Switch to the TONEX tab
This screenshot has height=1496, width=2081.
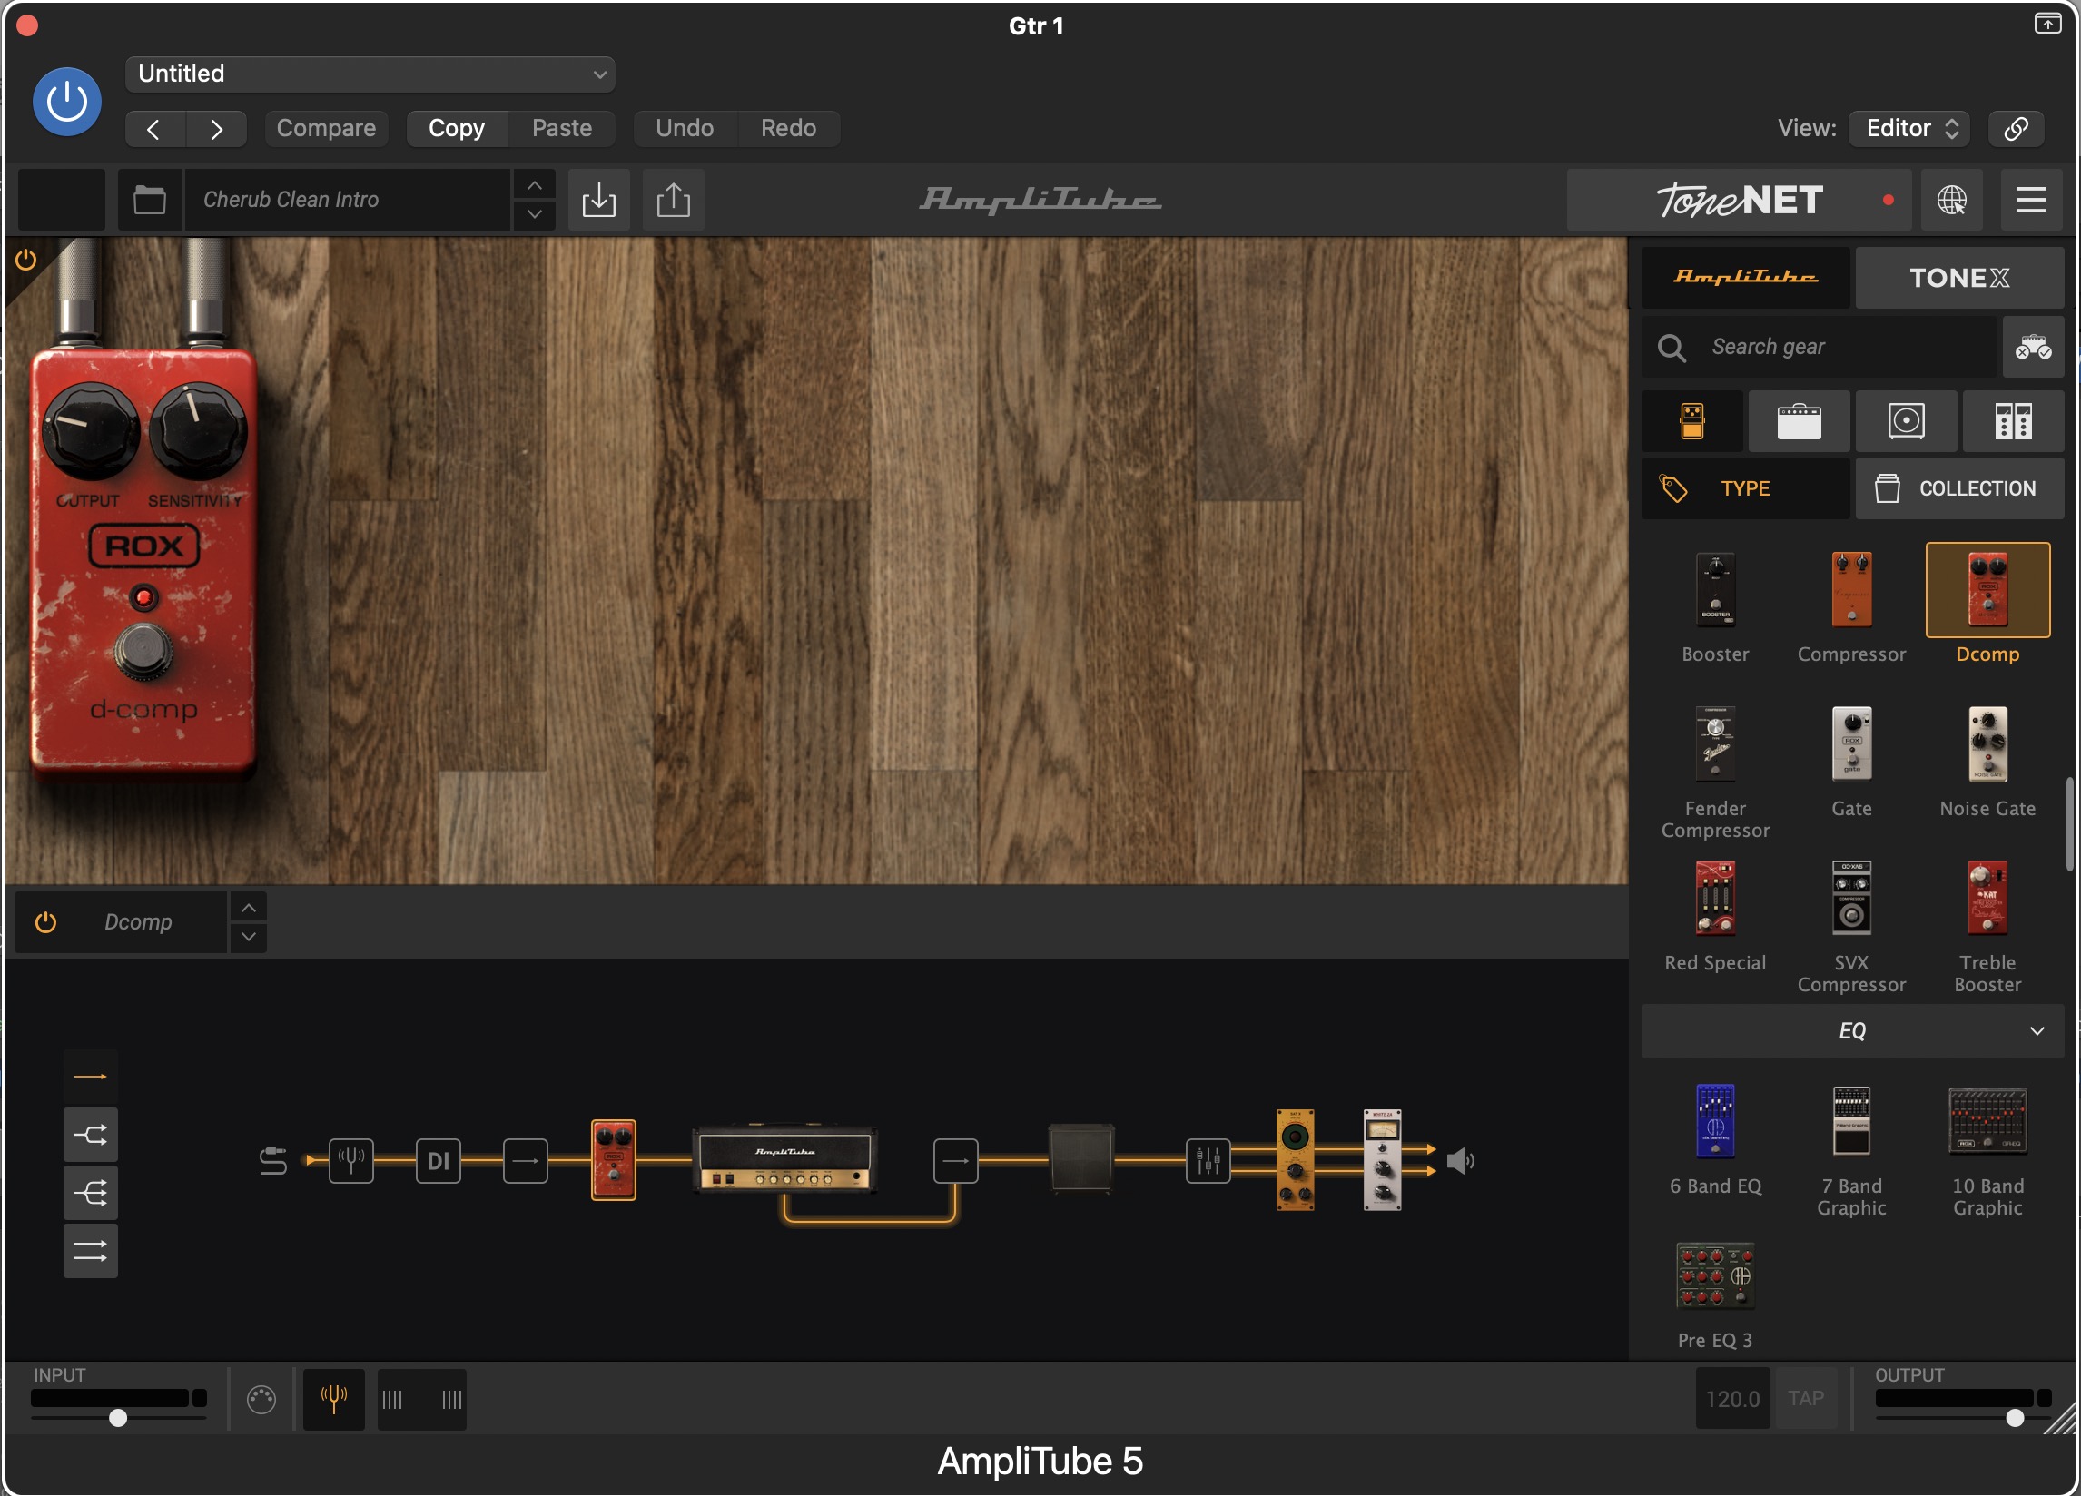point(1959,277)
